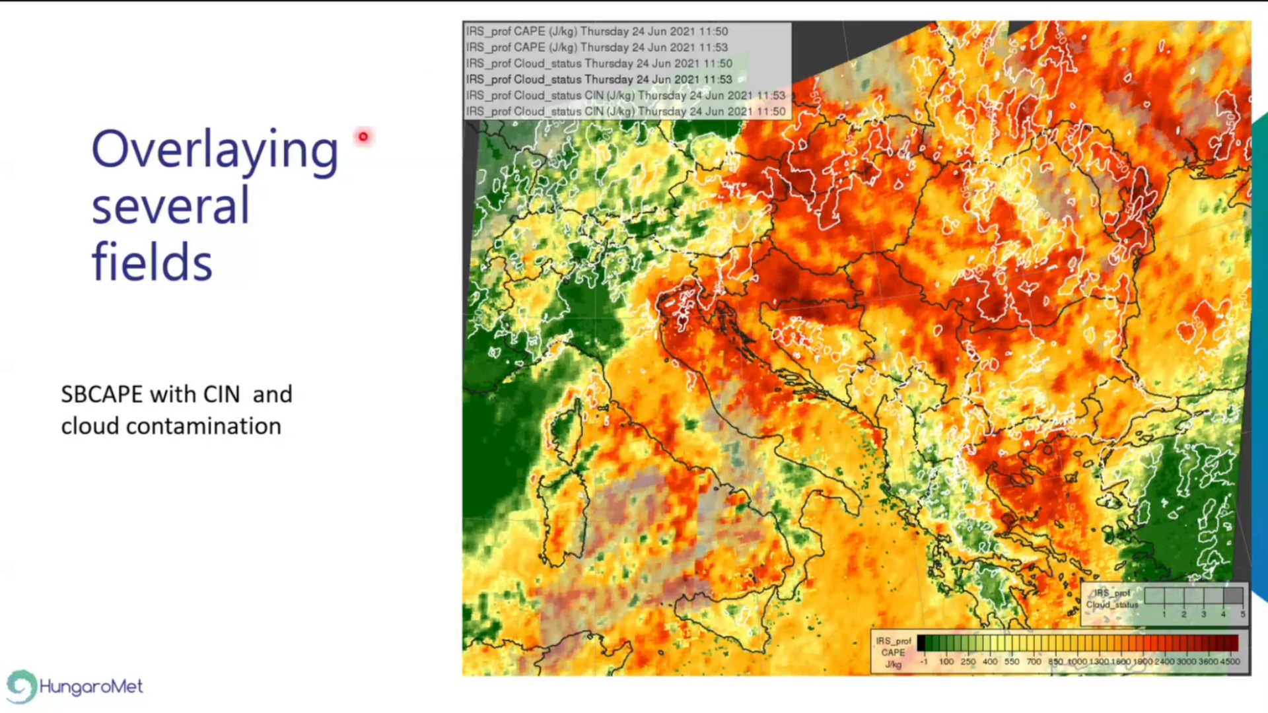Click the 'Overlaying several fields' title

pos(215,205)
